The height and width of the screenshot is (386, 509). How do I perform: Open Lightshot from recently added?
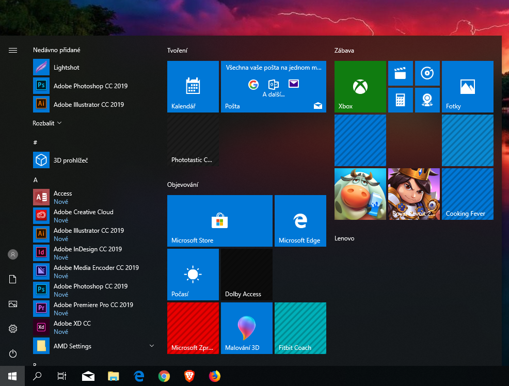tap(94, 68)
